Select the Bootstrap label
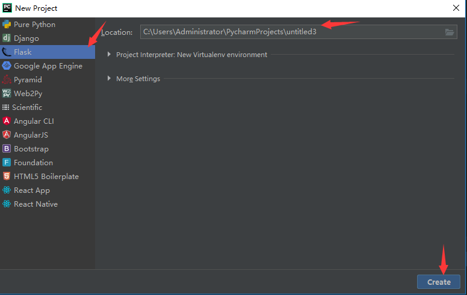This screenshot has height=295, width=467. click(x=31, y=149)
